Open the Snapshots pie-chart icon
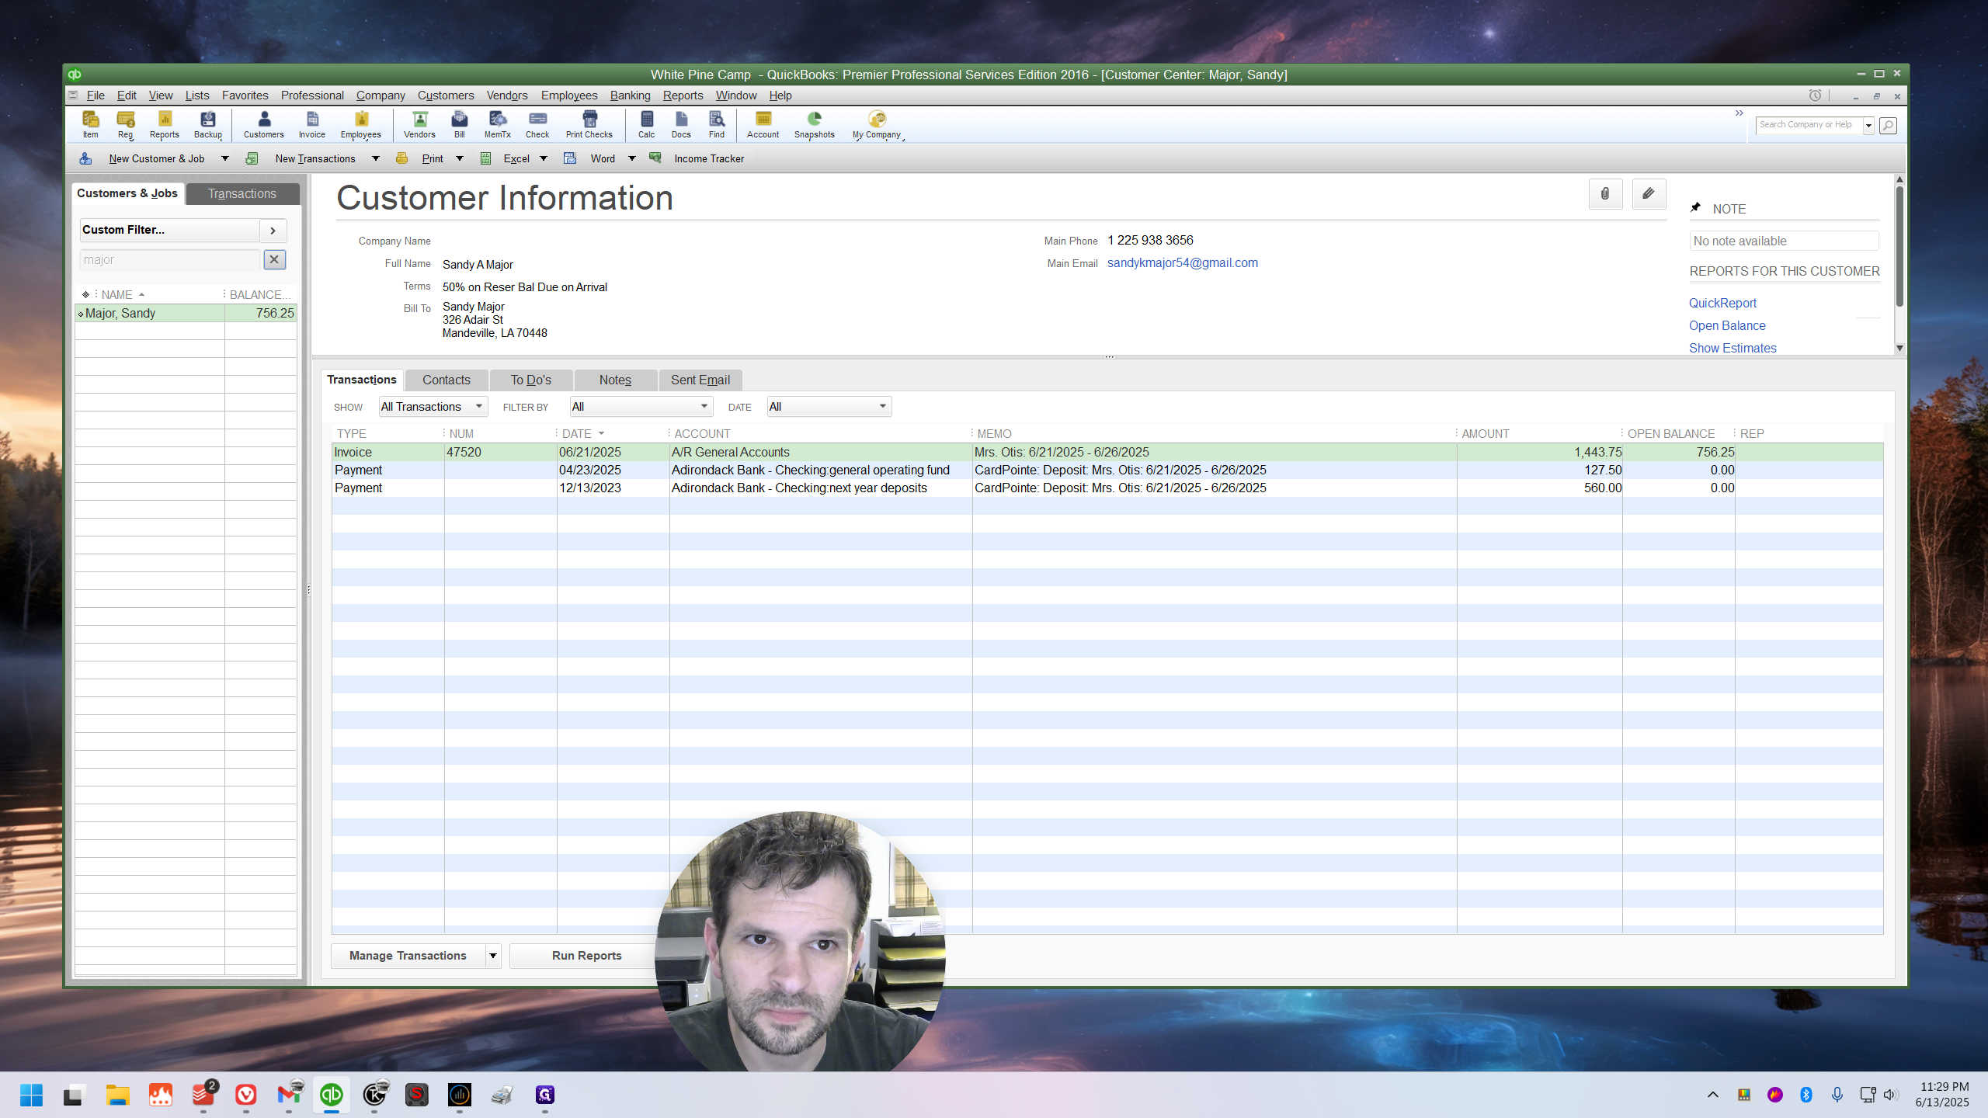Image resolution: width=1988 pixels, height=1118 pixels. click(815, 124)
